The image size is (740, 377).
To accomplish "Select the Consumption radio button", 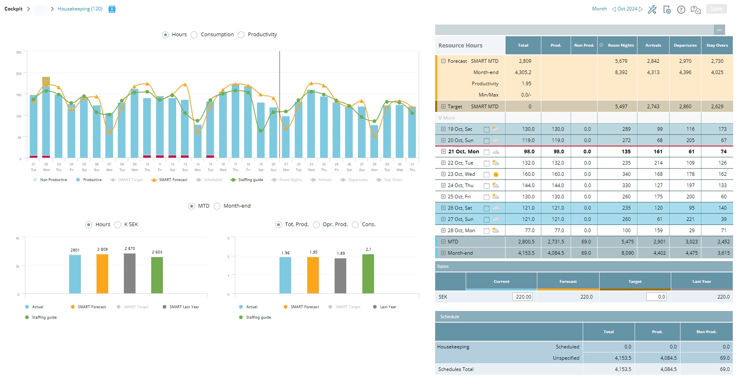I will click(194, 35).
